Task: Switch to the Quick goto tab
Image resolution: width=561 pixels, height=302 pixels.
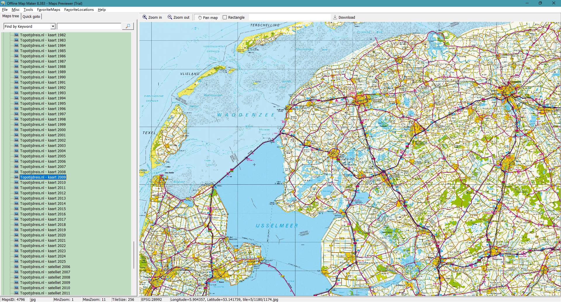Action: tap(31, 16)
